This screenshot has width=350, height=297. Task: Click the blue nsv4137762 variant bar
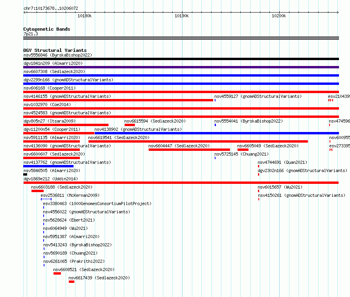pyautogui.click(x=48, y=166)
